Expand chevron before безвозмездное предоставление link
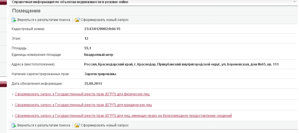 tap(13, 116)
